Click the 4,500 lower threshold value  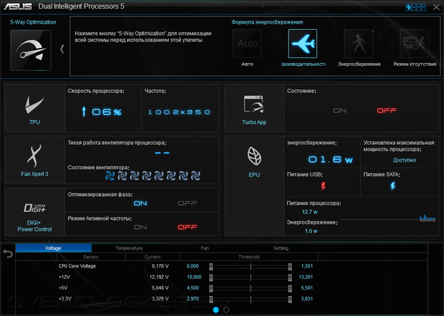click(x=193, y=288)
